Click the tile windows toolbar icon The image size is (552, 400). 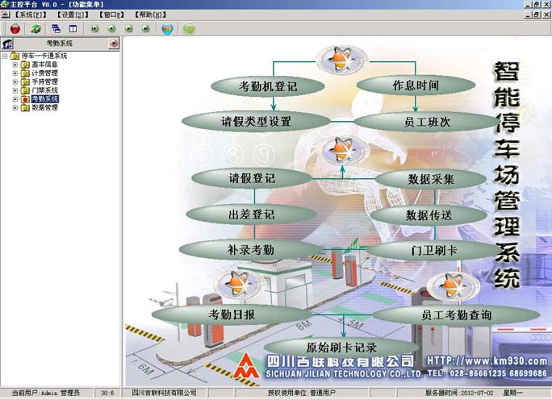click(72, 29)
